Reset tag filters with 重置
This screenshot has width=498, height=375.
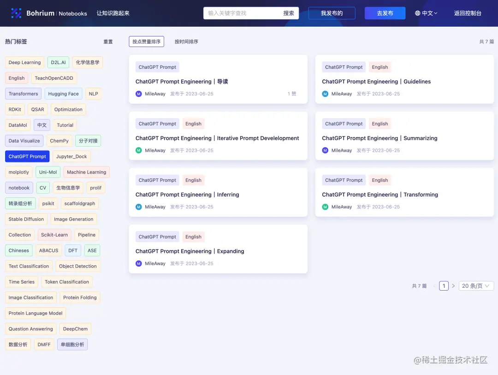[108, 42]
